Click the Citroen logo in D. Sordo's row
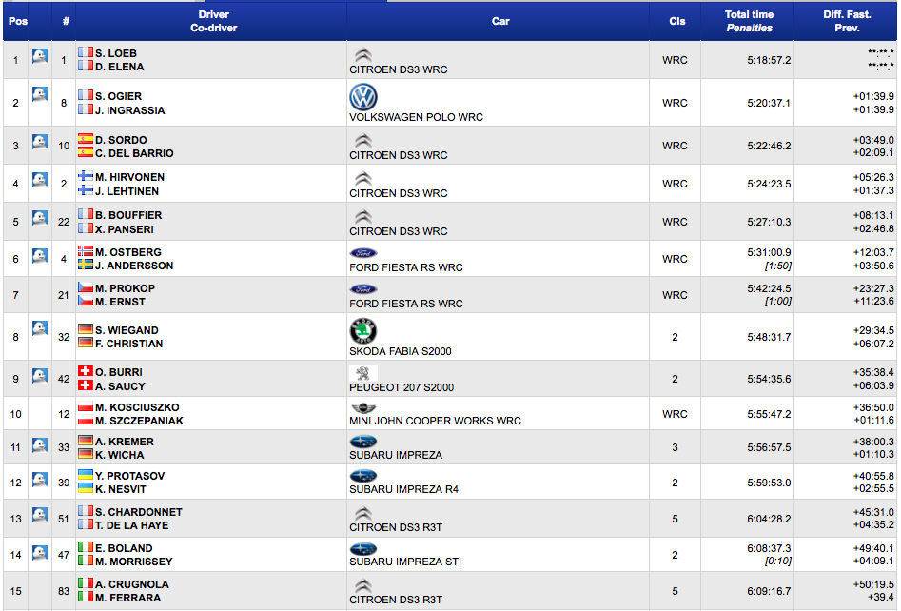Screen dimensions: 901x611 click(x=362, y=141)
